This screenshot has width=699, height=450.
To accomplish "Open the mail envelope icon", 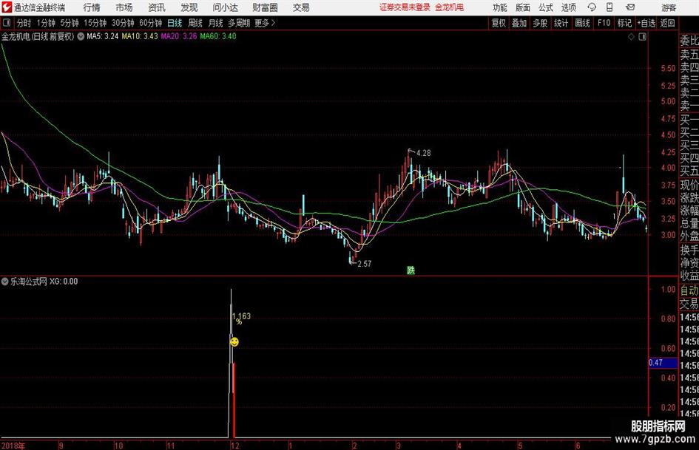I will 630,7.
